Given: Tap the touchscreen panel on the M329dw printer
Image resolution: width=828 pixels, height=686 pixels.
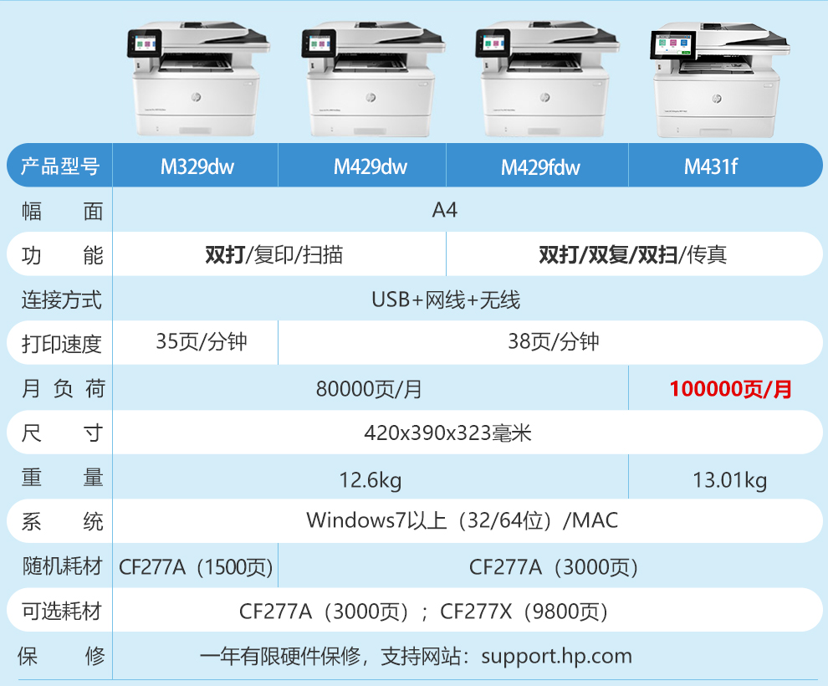Looking at the screenshot, I should click(x=145, y=42).
